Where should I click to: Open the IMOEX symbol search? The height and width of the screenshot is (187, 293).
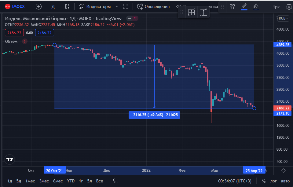[15, 6]
